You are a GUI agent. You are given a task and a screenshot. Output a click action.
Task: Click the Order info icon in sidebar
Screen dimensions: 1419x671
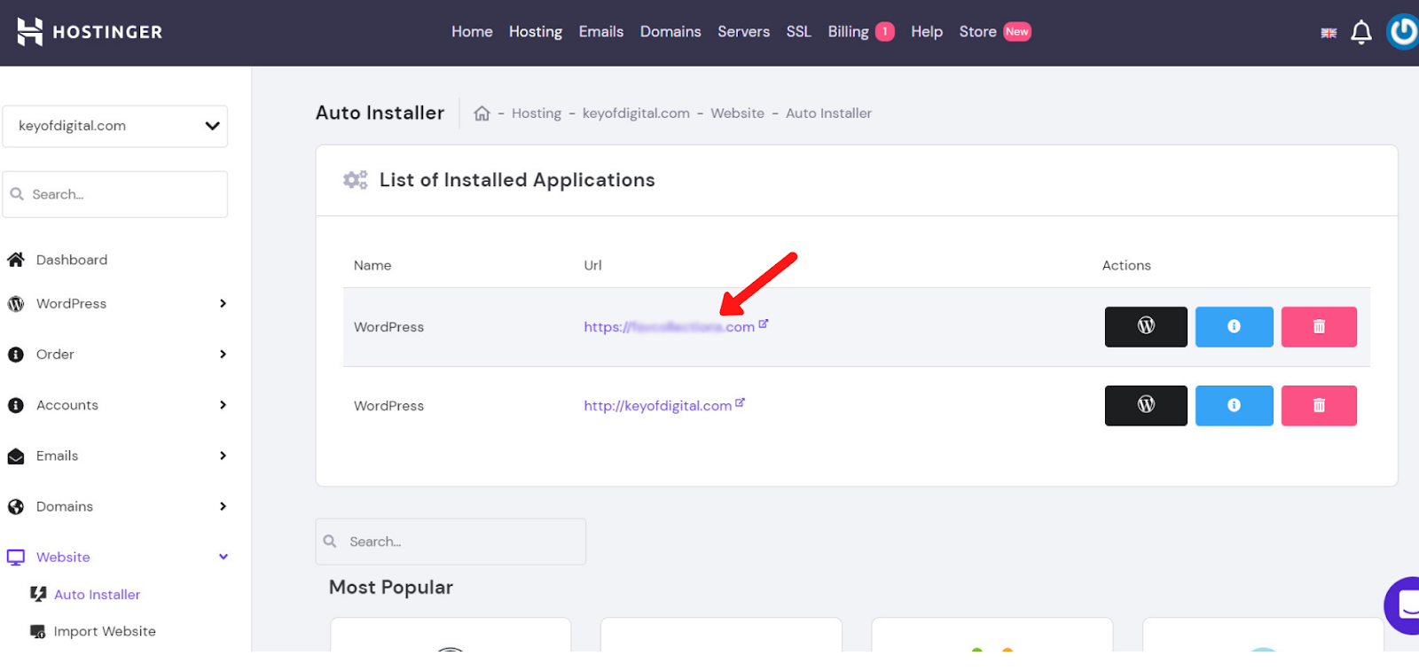(x=16, y=355)
